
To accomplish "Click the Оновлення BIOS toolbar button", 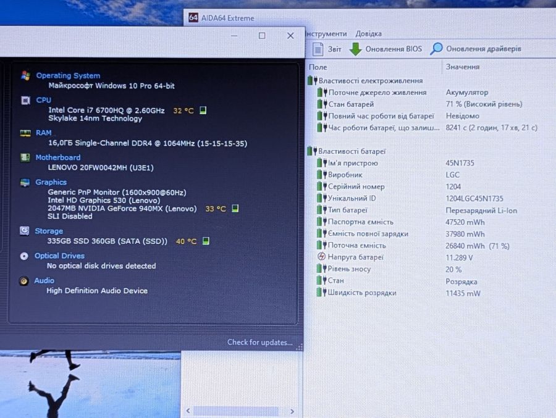I will (x=385, y=49).
